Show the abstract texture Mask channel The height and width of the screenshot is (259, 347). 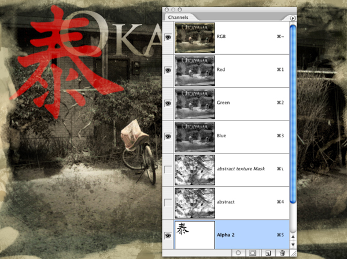168,170
